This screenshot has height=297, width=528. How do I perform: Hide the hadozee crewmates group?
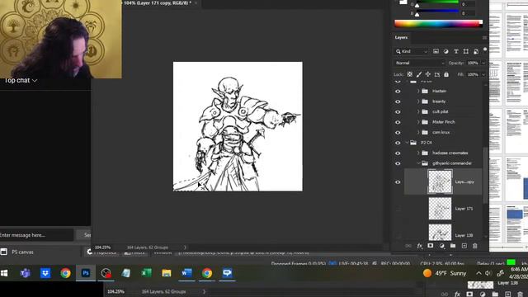[x=398, y=153]
